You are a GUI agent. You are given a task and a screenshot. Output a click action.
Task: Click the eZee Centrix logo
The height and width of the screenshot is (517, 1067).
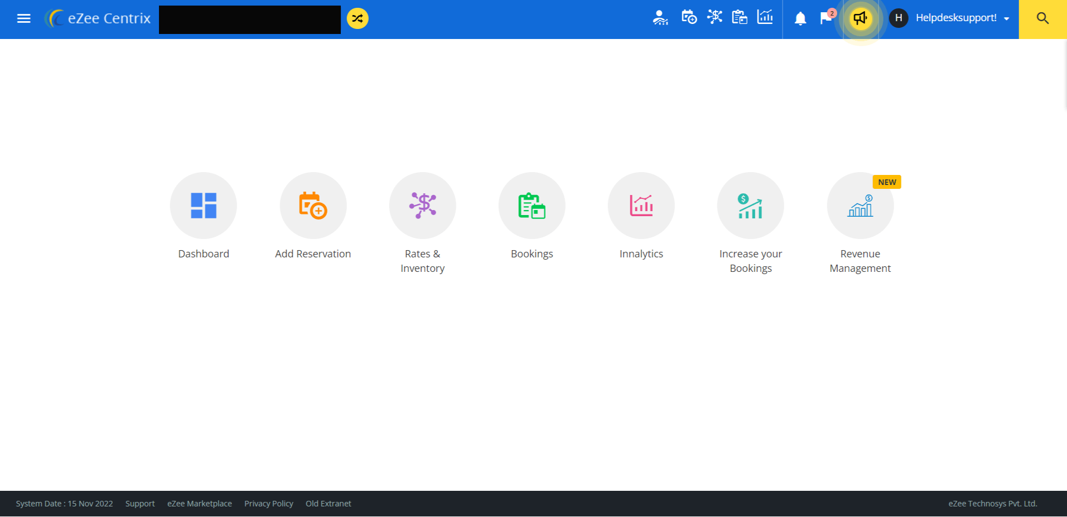click(98, 18)
